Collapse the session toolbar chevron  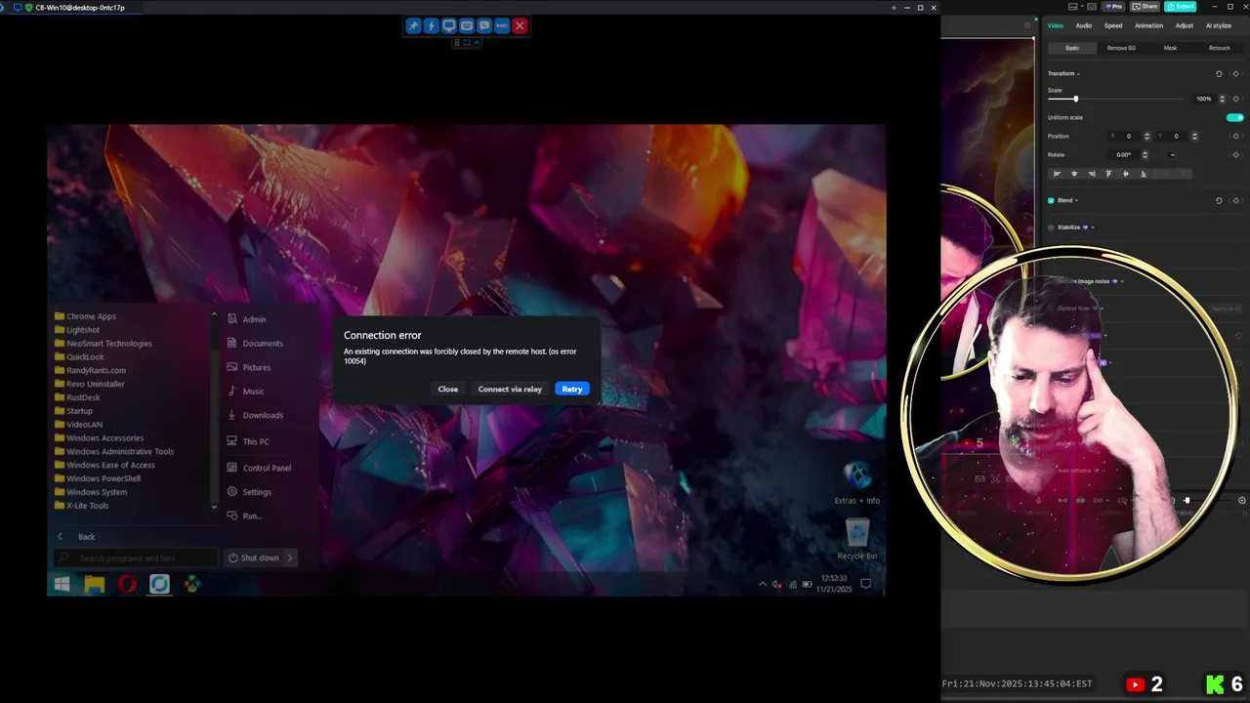477,43
